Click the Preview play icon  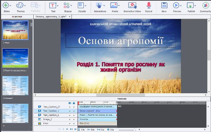(176, 5)
